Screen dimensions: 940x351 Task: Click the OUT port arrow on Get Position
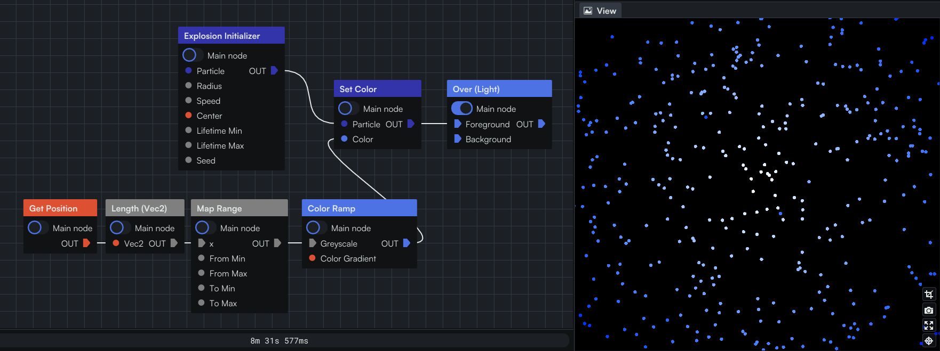86,243
